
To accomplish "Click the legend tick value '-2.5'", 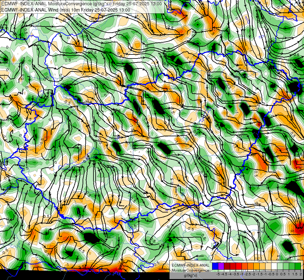I will click(247, 274).
